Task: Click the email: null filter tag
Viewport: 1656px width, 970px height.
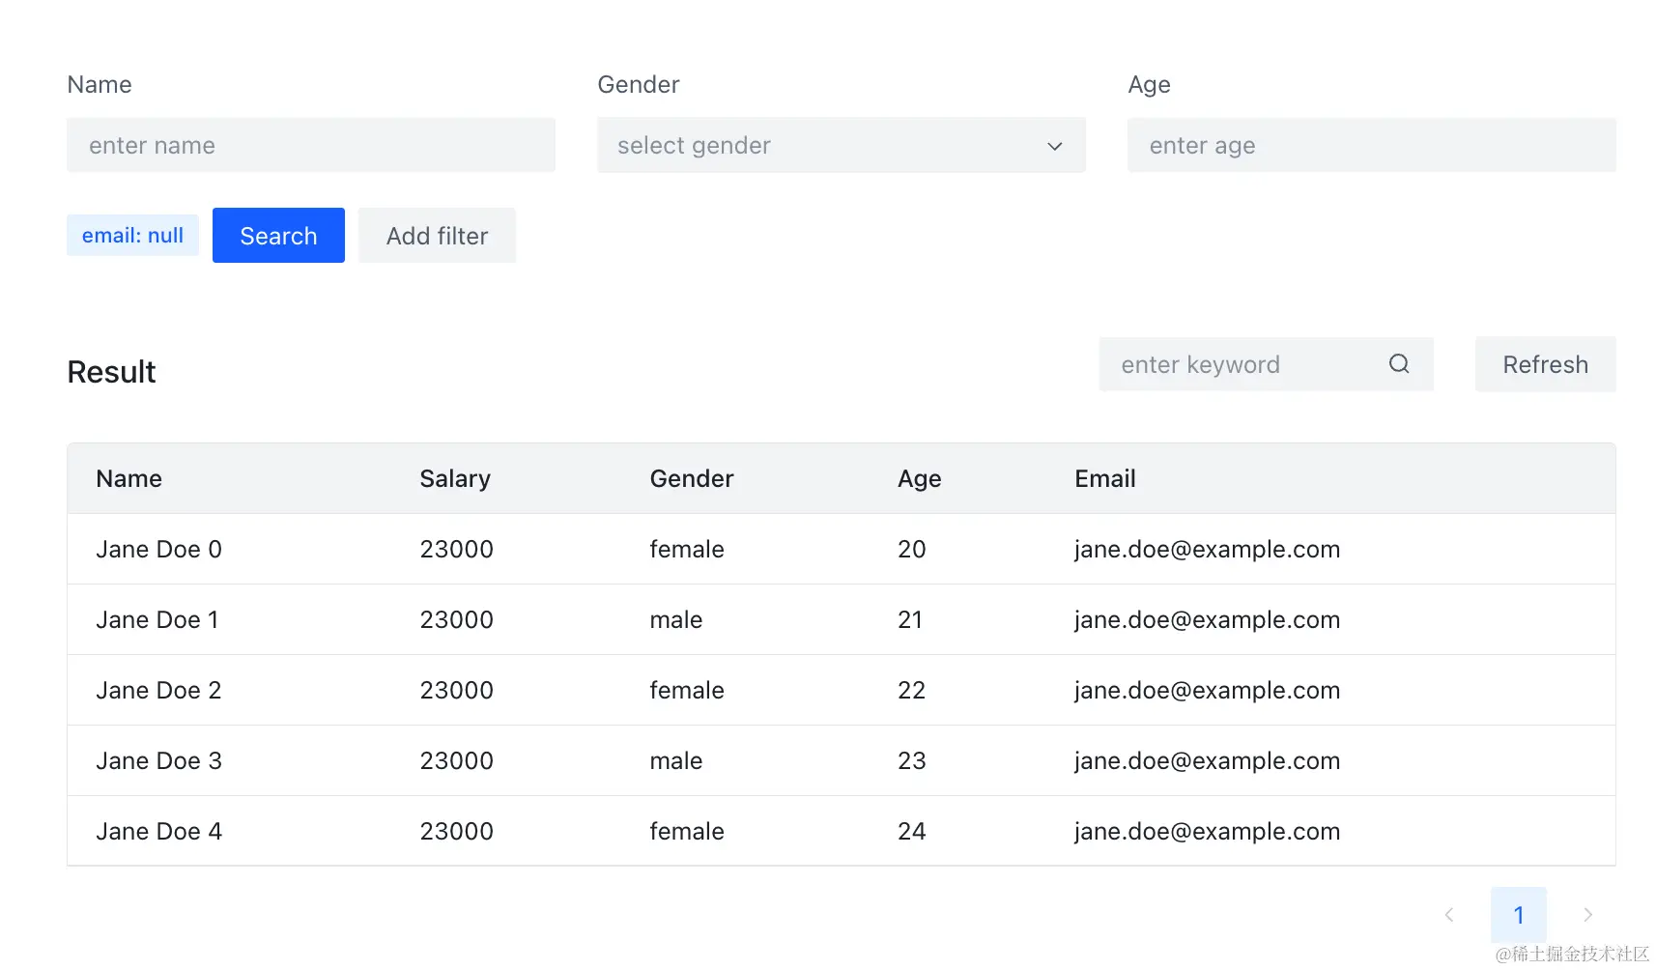Action: 132,236
